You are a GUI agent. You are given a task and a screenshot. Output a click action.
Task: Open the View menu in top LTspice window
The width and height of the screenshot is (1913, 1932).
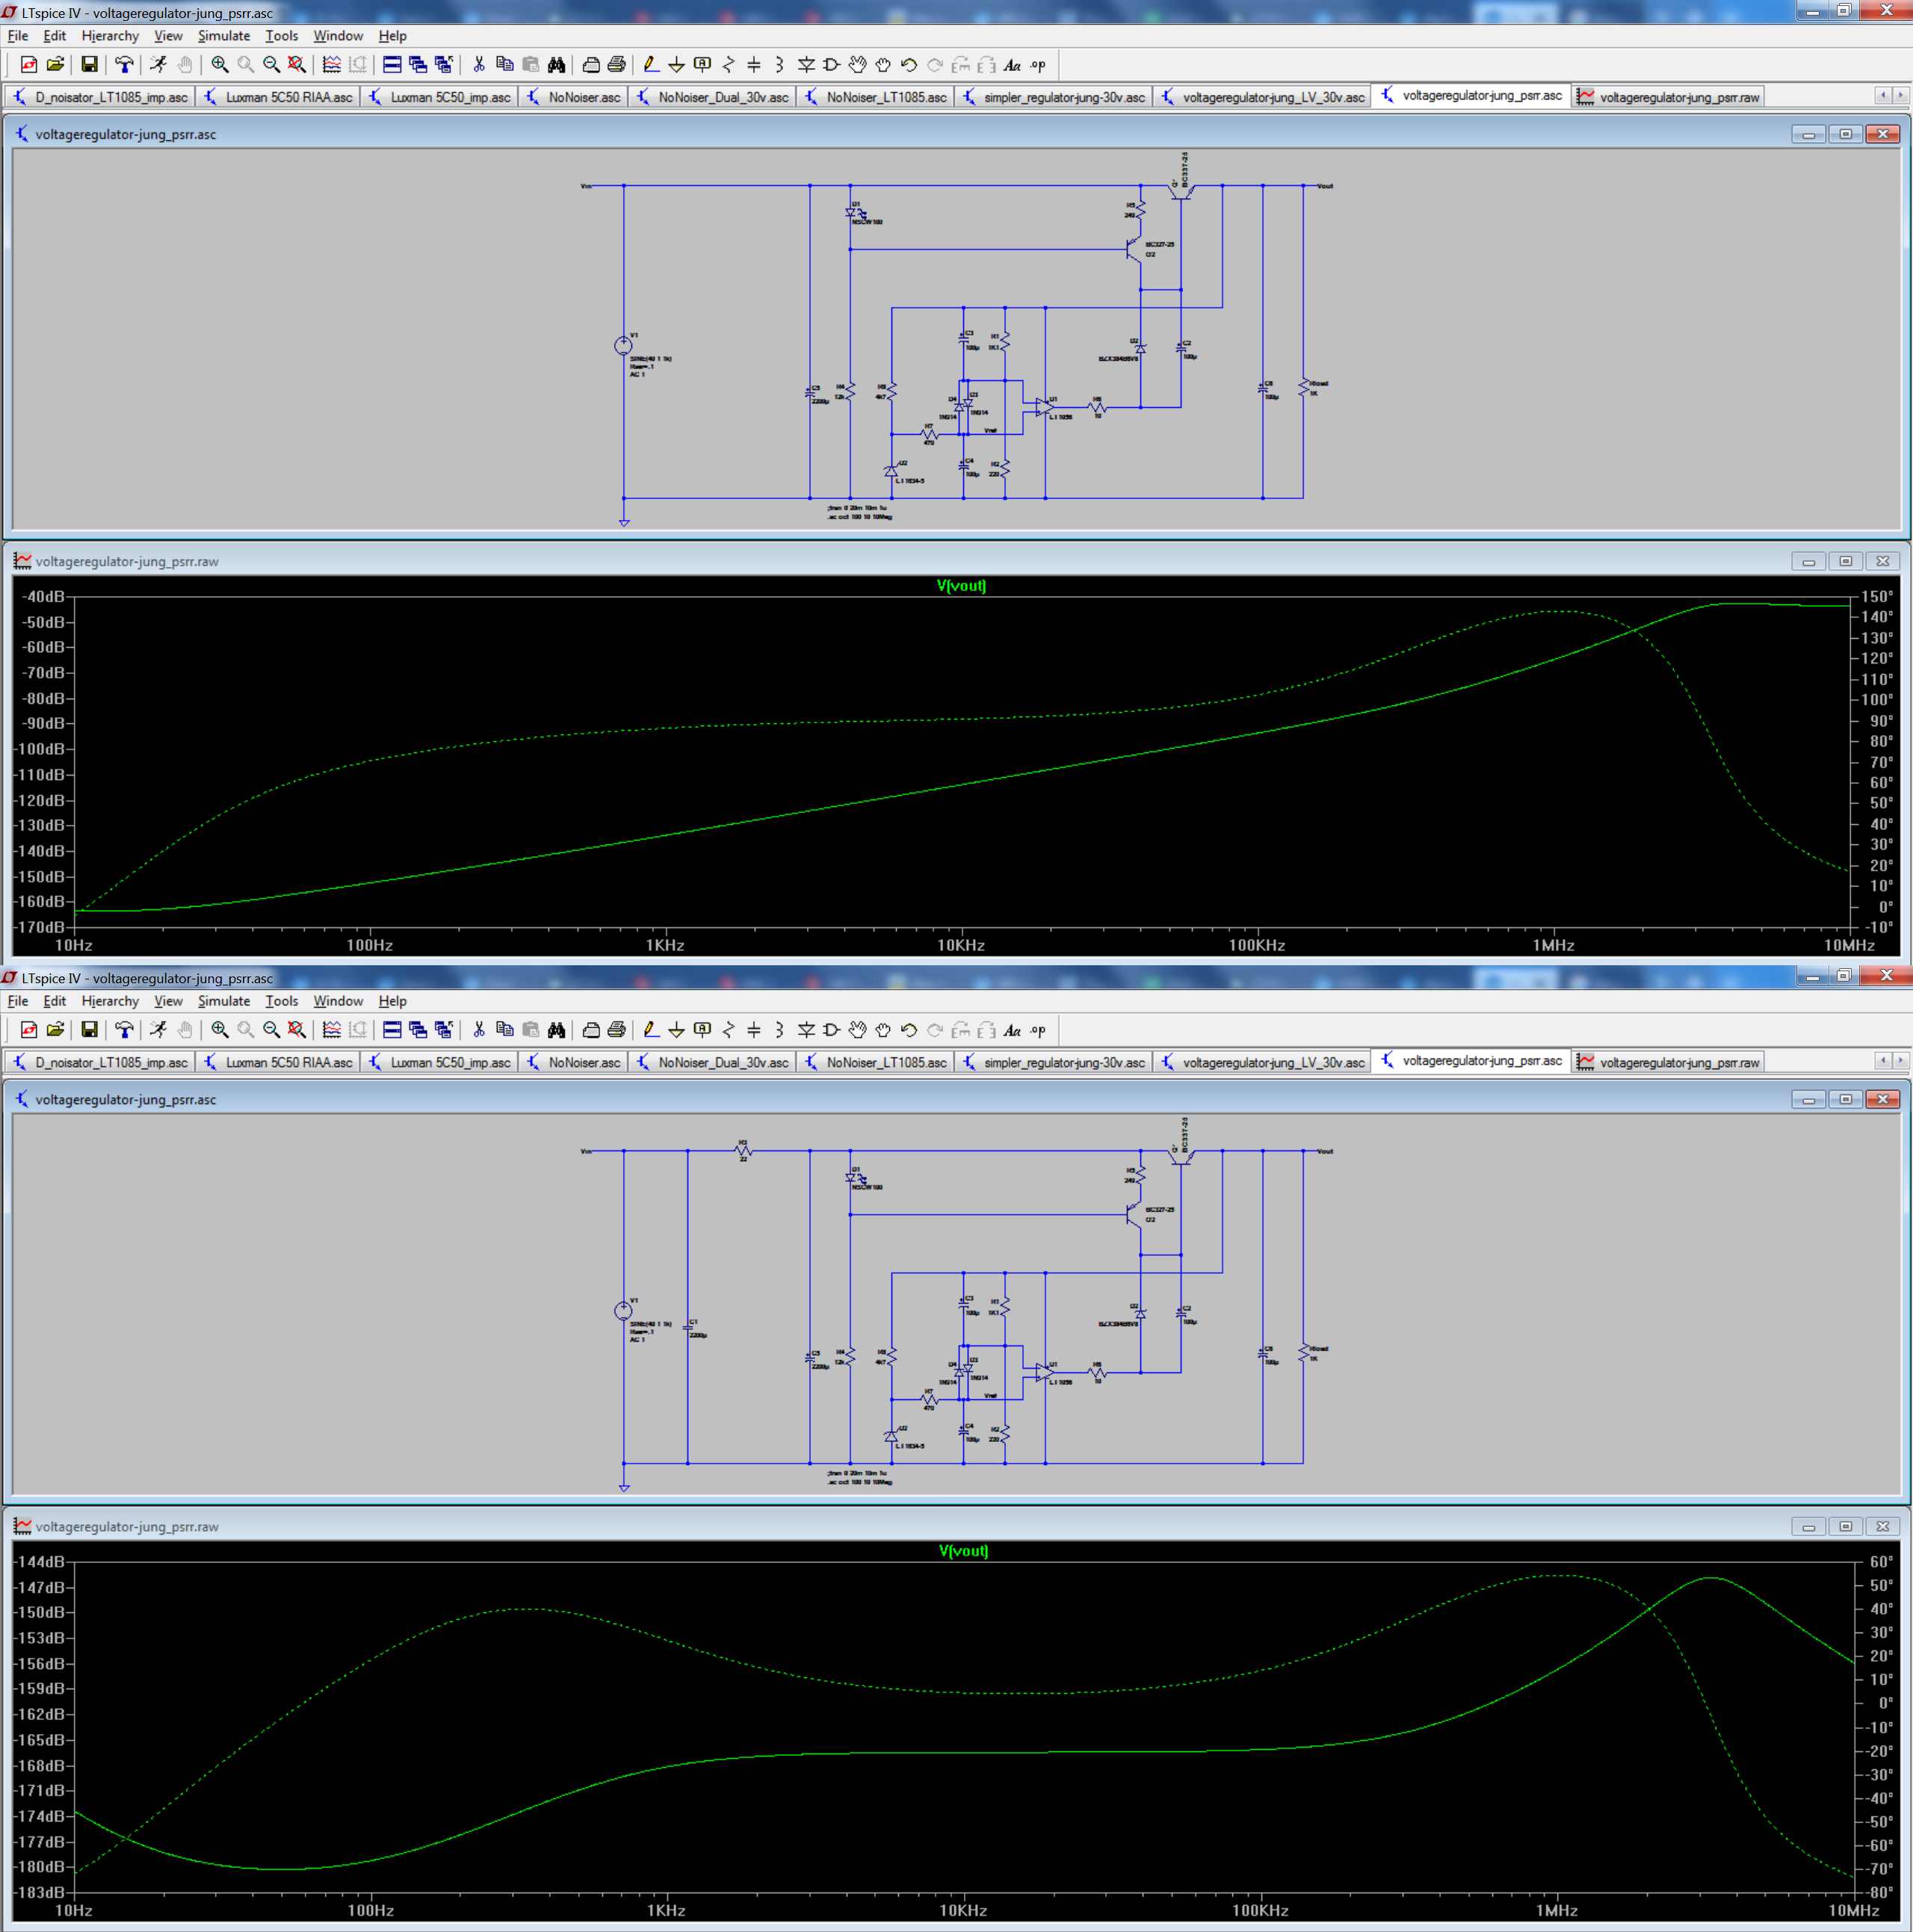click(168, 36)
